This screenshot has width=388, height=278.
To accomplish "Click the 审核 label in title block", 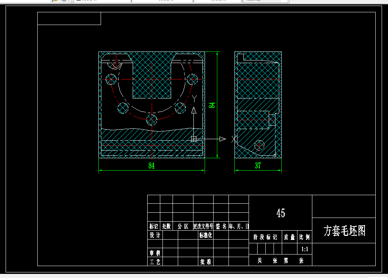I will pos(155,253).
